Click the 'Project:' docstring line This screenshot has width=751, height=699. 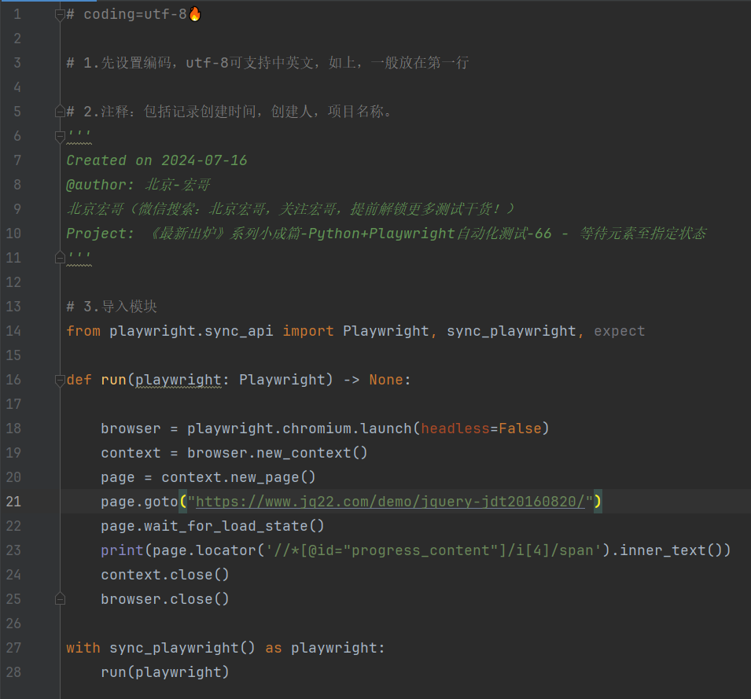(386, 234)
